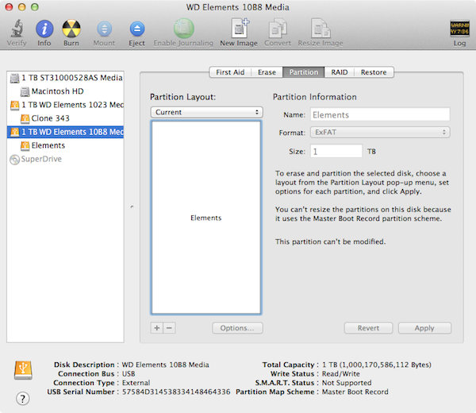Switch to the Erase tab

point(267,72)
